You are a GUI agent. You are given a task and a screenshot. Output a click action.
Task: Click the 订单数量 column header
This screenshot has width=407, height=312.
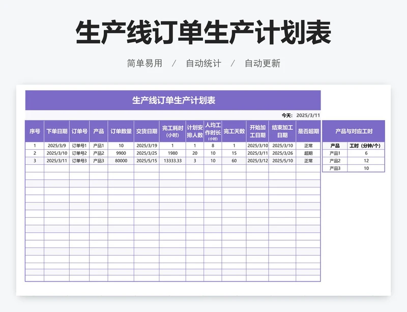point(121,131)
